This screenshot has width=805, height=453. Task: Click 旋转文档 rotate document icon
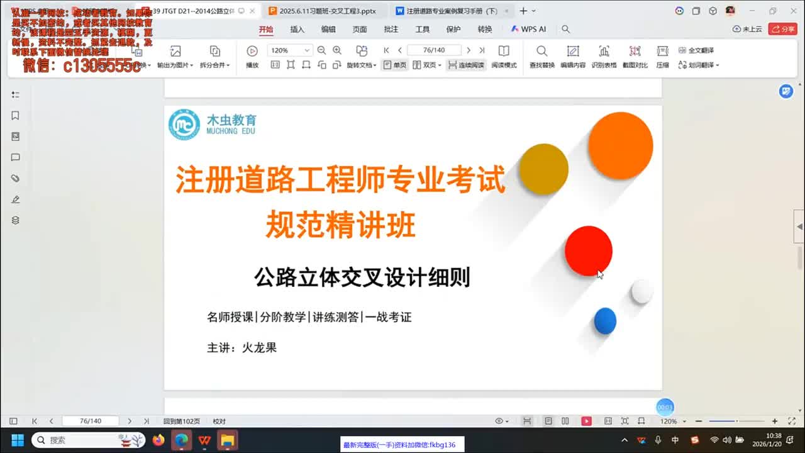(x=362, y=51)
